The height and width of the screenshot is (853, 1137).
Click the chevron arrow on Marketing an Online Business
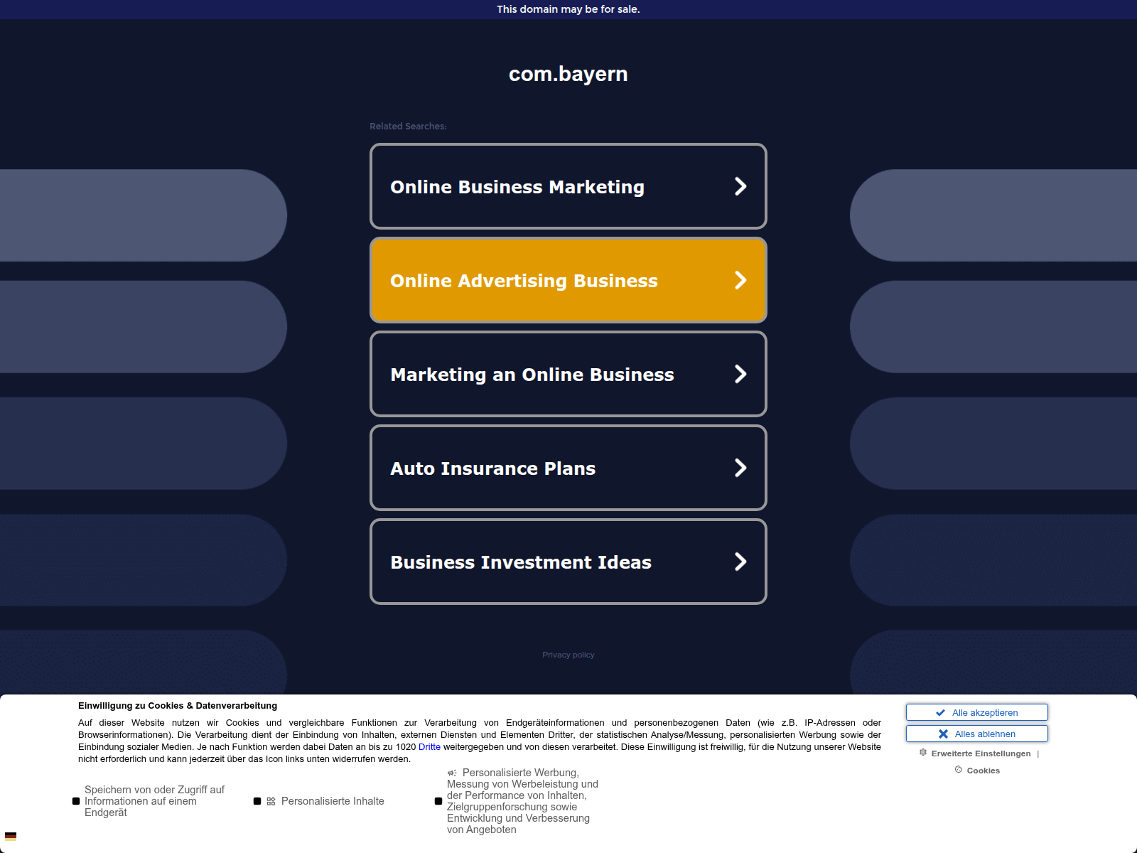[740, 374]
